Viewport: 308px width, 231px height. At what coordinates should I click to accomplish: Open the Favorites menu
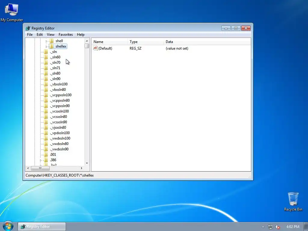point(66,35)
